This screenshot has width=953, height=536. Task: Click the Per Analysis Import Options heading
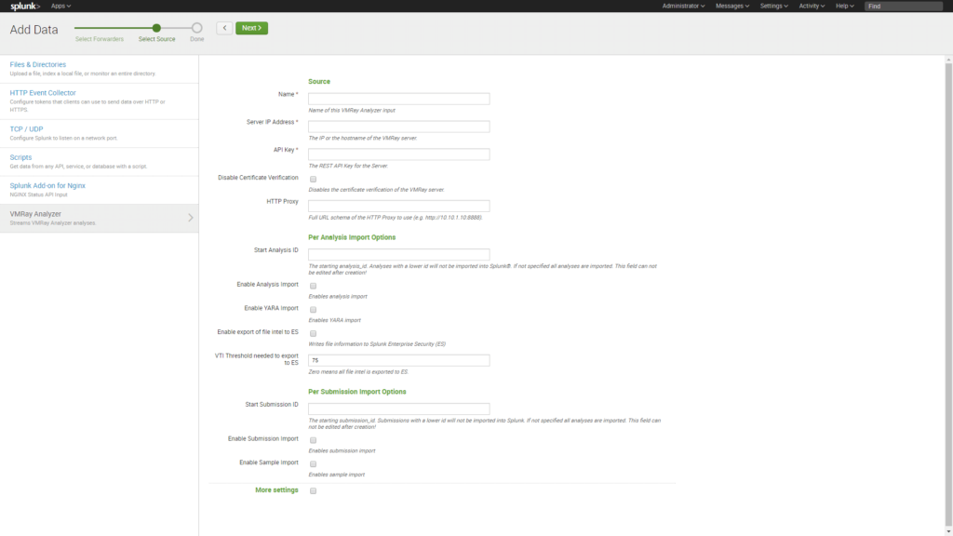point(352,237)
